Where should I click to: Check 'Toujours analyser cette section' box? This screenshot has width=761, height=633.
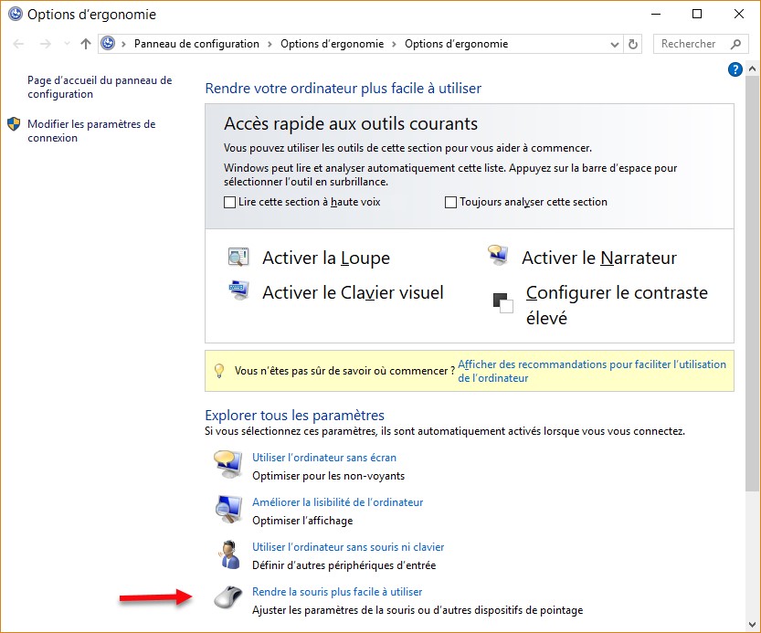pyautogui.click(x=450, y=202)
